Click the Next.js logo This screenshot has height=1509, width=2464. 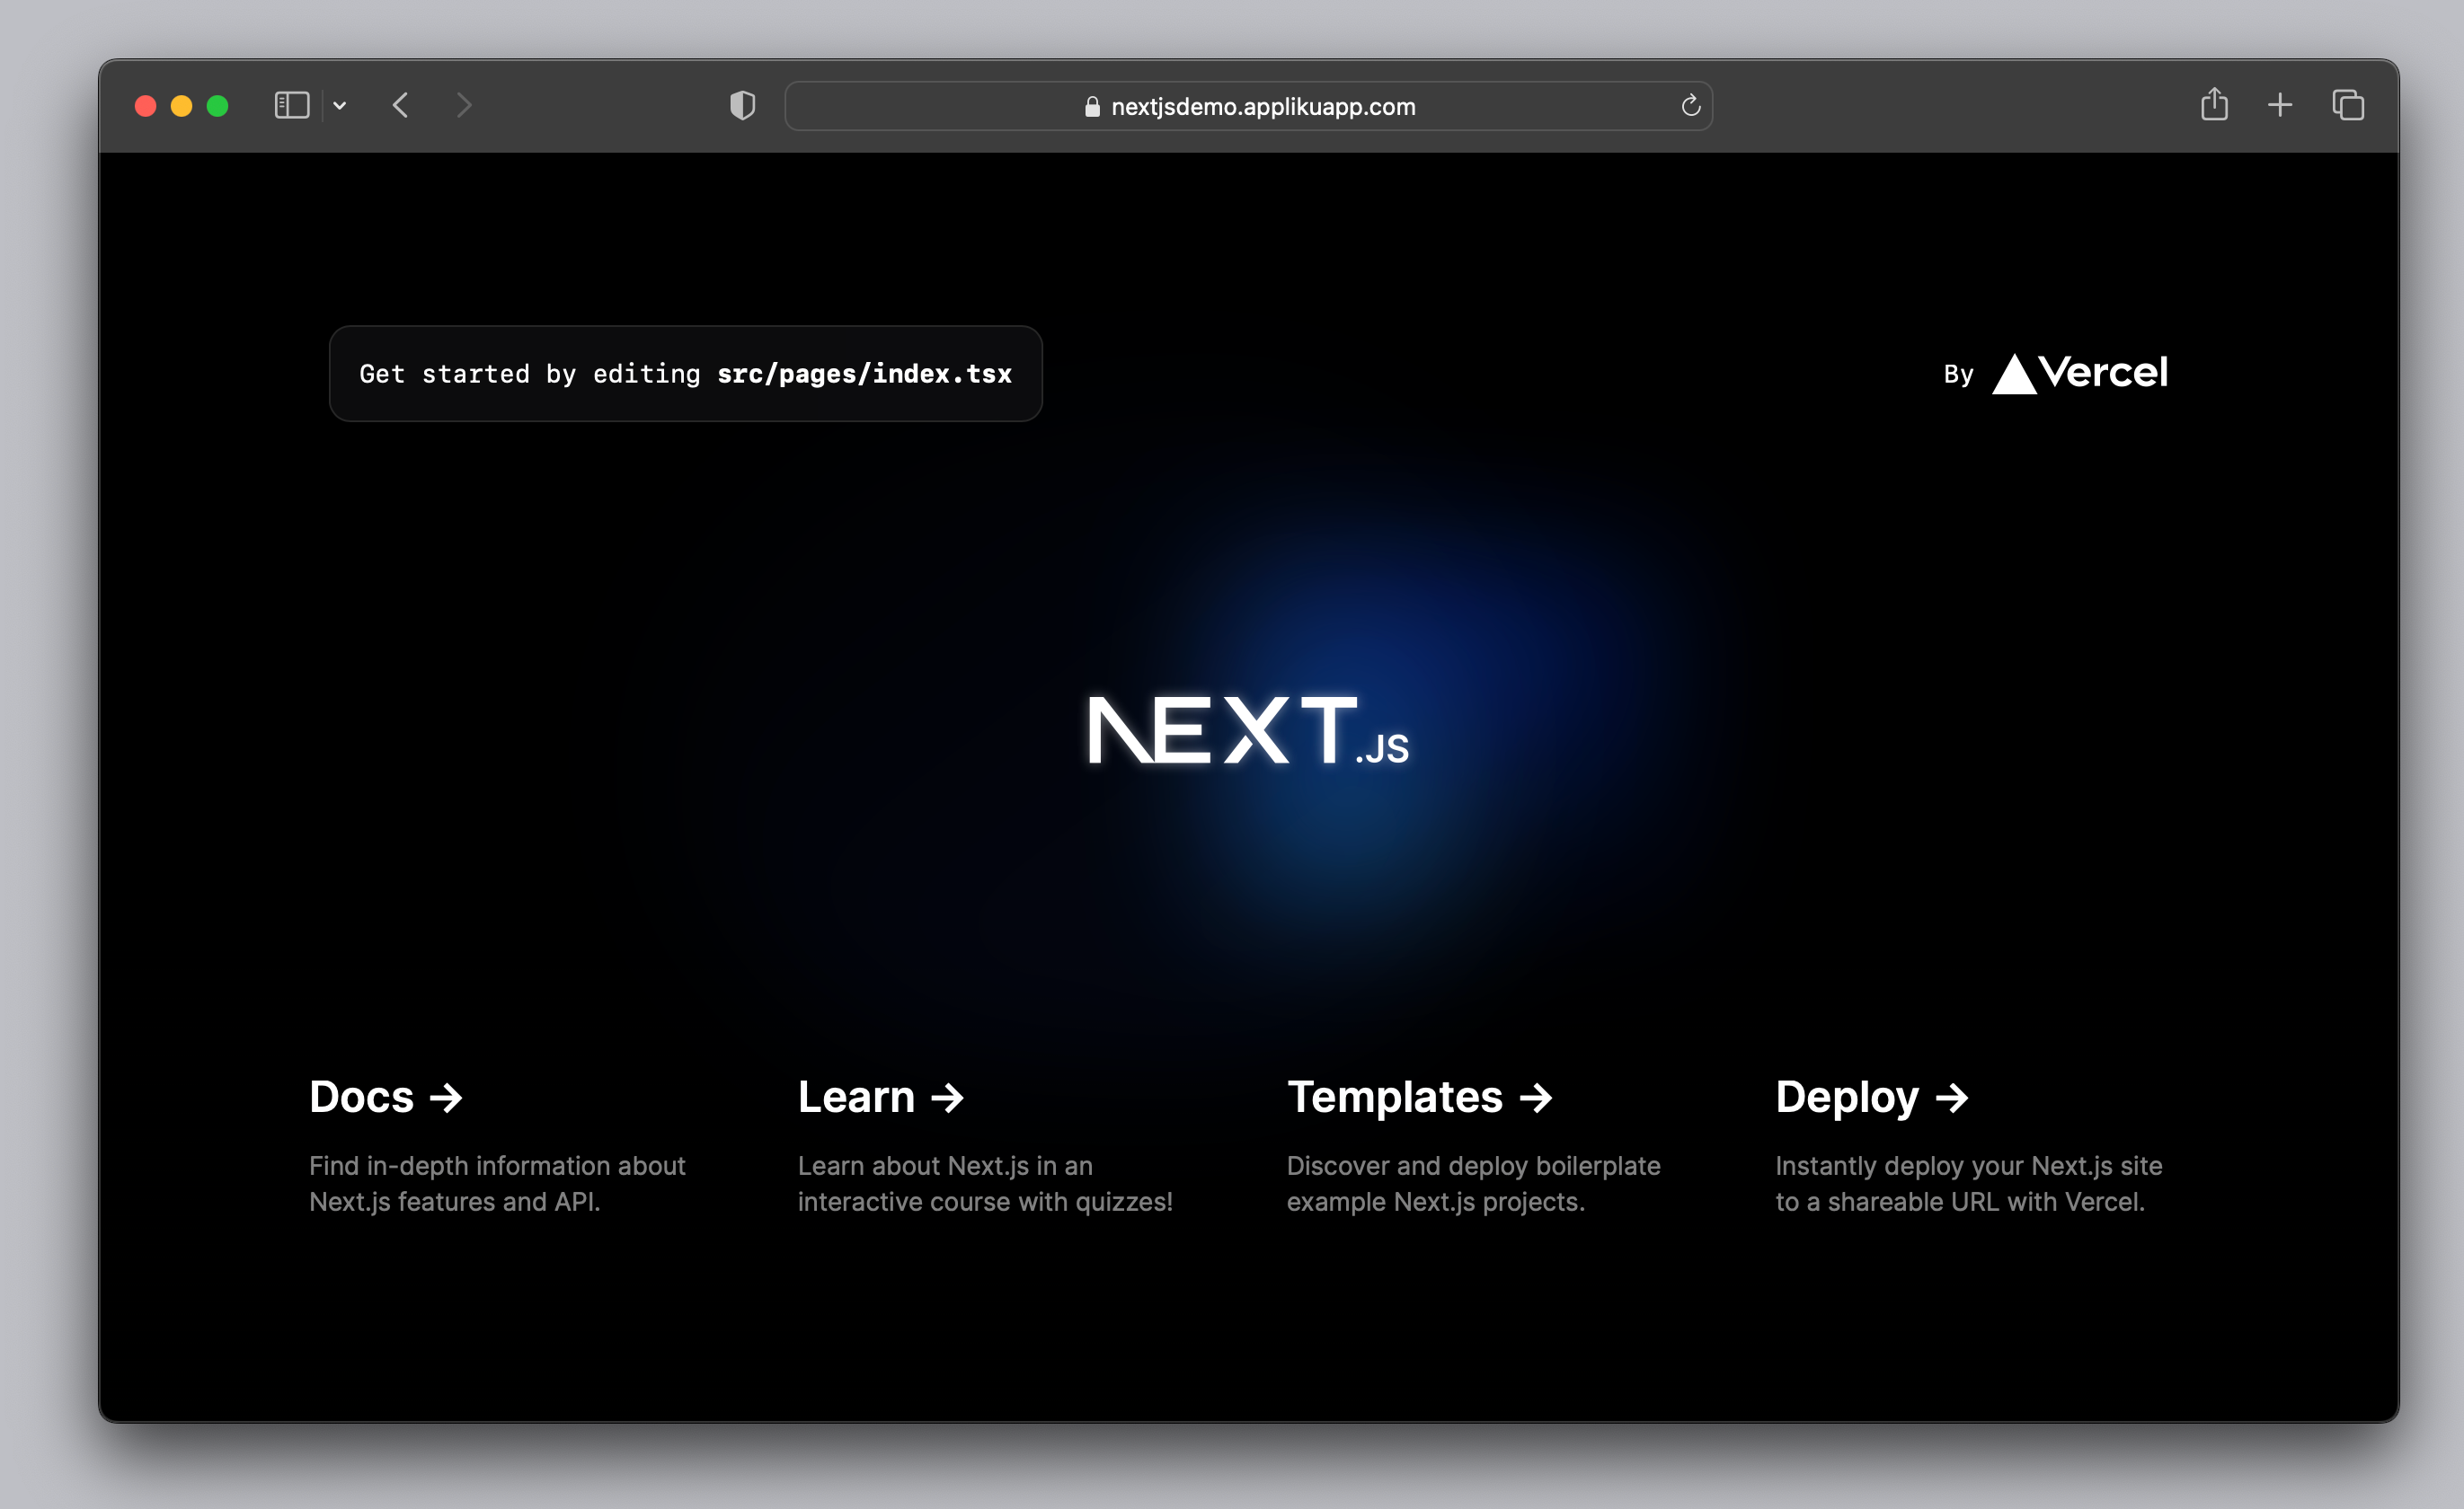[x=1248, y=730]
